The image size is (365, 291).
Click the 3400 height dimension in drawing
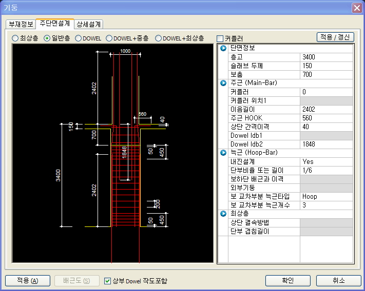pyautogui.click(x=58, y=175)
